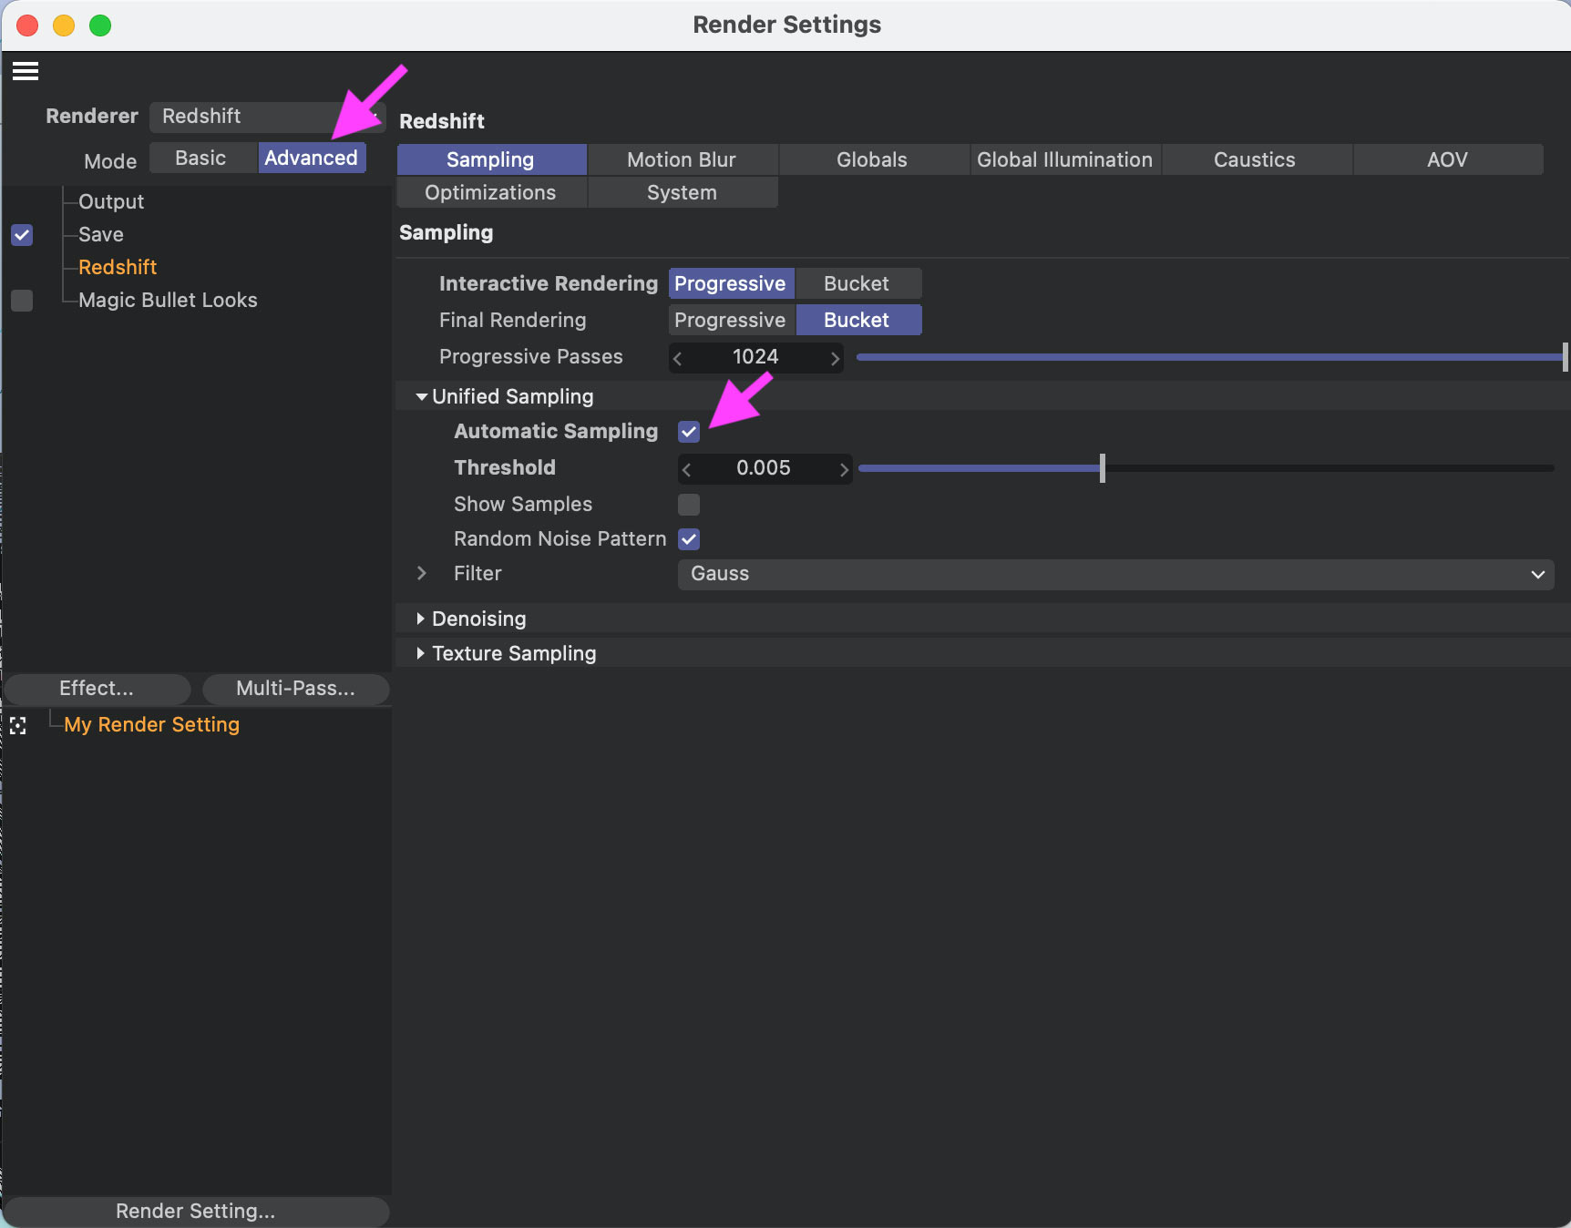Click the Progressive Passes slider track
1571x1228 pixels.
tap(1210, 357)
